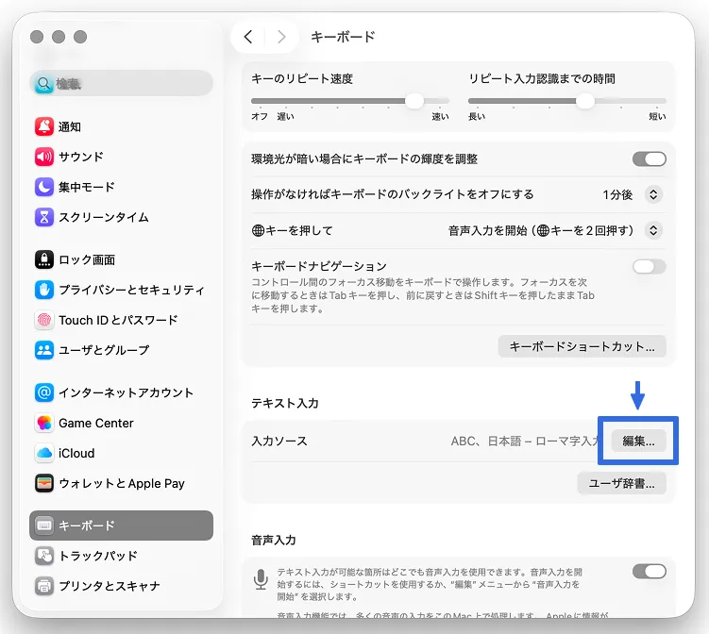Adjust the キーのリピート速度 slider knob
Viewport: 709px width, 634px height.
point(414,101)
